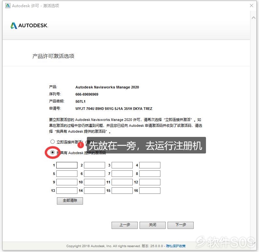Viewport: 259px width, 252px height.
Task: Click activation code field 11
Action: coord(122,182)
